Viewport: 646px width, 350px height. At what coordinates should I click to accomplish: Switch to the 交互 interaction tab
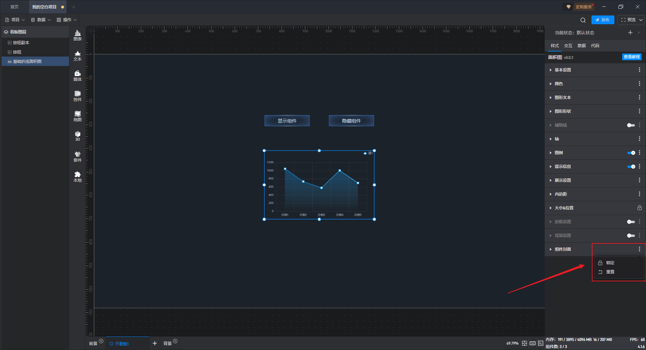point(568,46)
